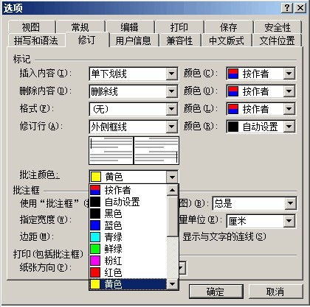
Task: Select the left border change-line preview
Action: tap(111, 150)
